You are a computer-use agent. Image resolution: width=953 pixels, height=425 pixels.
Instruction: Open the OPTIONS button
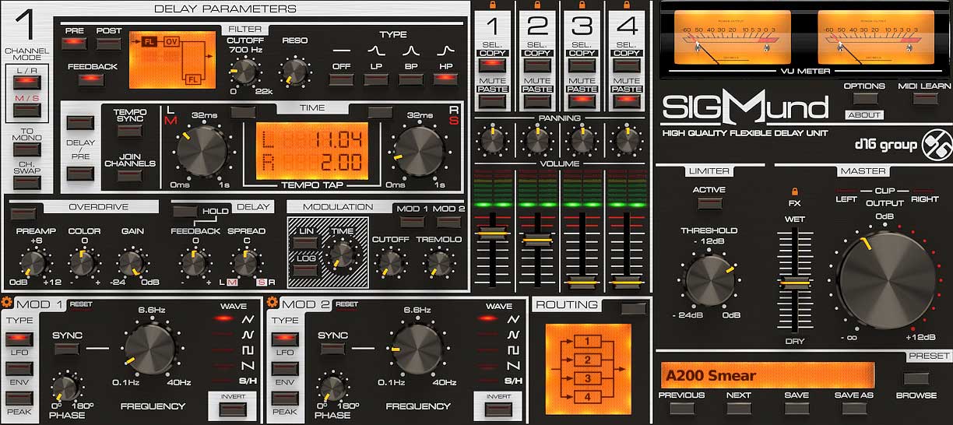[x=864, y=99]
